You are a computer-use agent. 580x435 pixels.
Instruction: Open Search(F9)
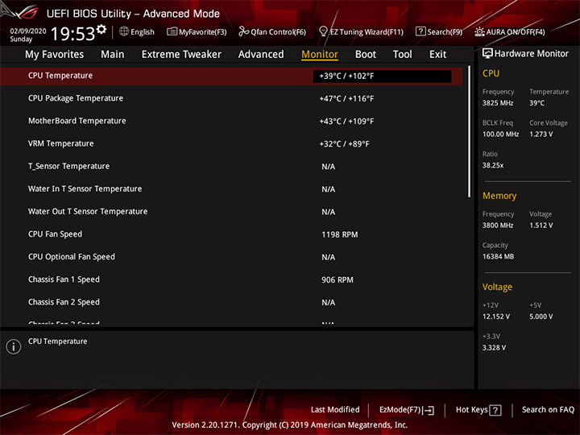445,31
